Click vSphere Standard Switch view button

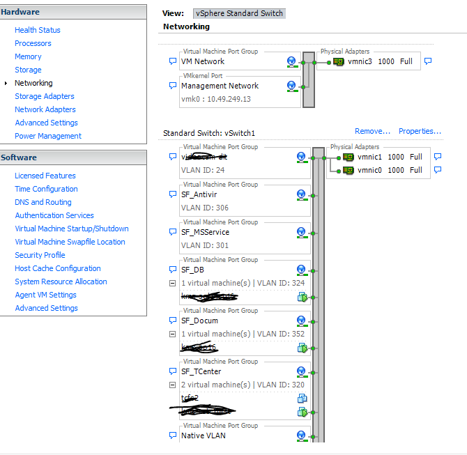(239, 13)
